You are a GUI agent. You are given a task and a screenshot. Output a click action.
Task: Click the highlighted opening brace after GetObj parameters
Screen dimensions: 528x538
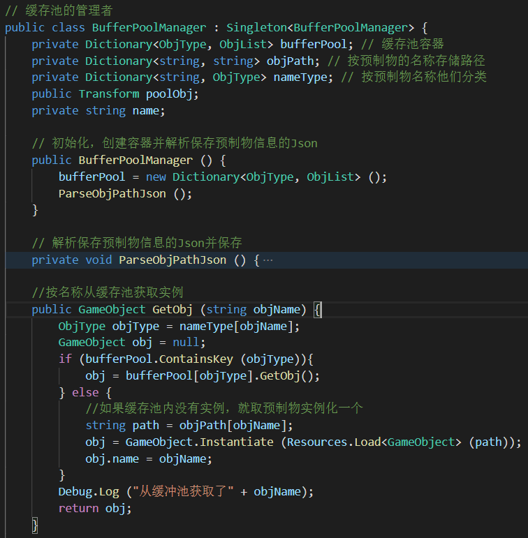tap(318, 310)
